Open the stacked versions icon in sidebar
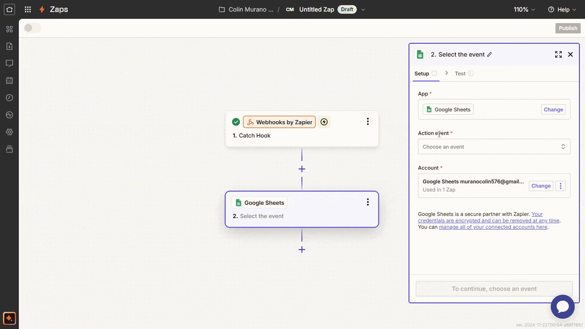585x329 pixels. [9, 149]
